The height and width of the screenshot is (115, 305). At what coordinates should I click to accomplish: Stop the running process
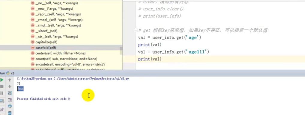[2, 87]
